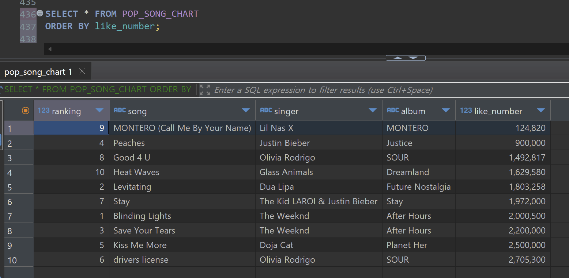Click the Levitating song cell
569x278 pixels.
click(x=182, y=187)
